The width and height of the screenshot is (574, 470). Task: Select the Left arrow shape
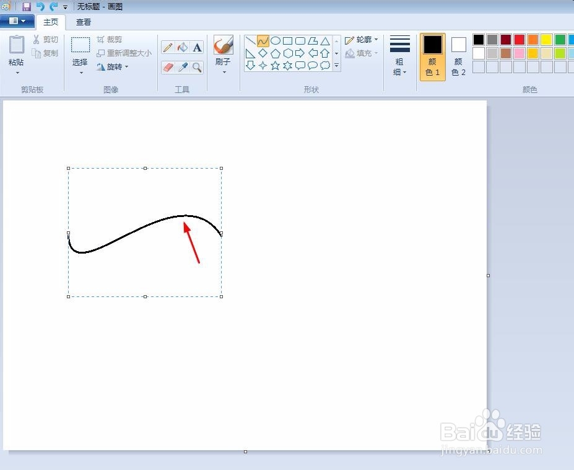(313, 53)
